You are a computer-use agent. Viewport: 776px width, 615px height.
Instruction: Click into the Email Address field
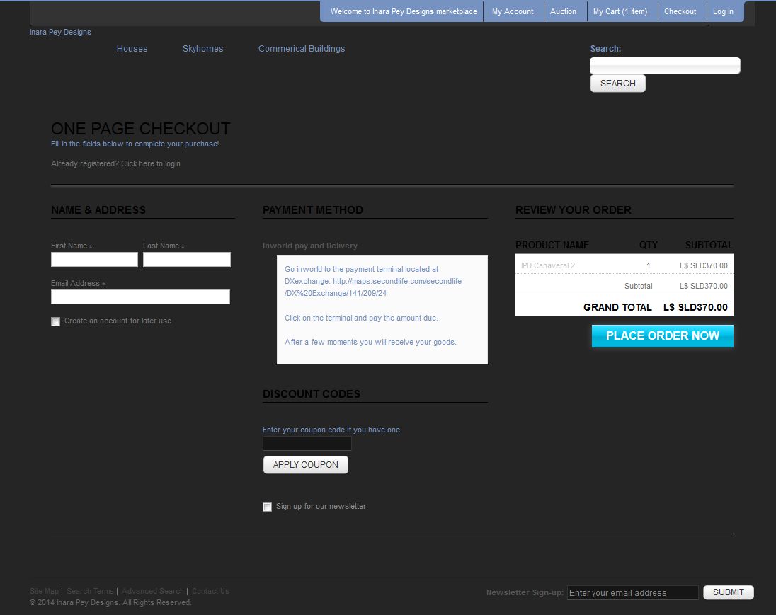(140, 297)
